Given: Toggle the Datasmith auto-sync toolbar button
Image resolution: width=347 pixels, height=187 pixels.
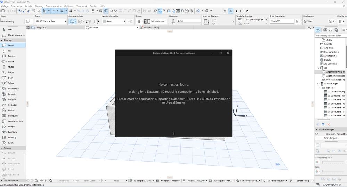Looking at the screenshot, I should click(x=231, y=11).
